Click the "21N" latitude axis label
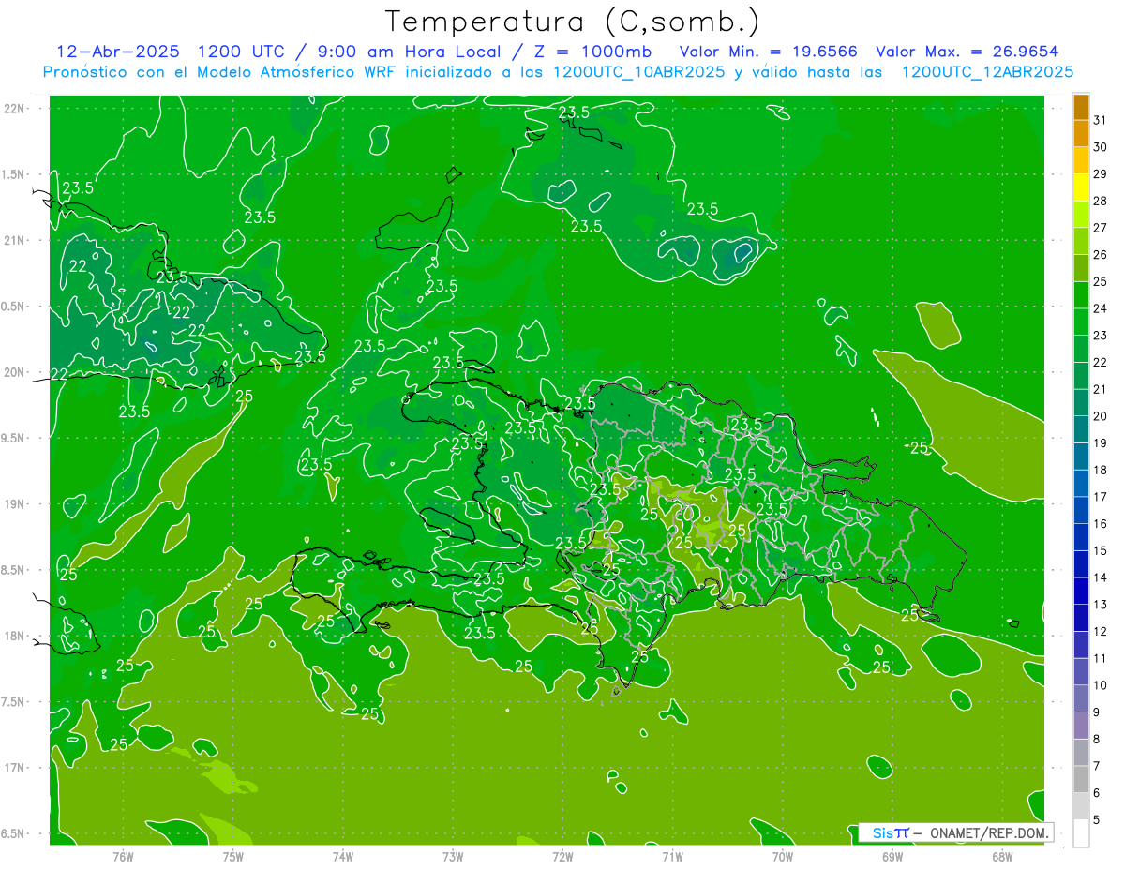The height and width of the screenshot is (869, 1125). [x=13, y=240]
